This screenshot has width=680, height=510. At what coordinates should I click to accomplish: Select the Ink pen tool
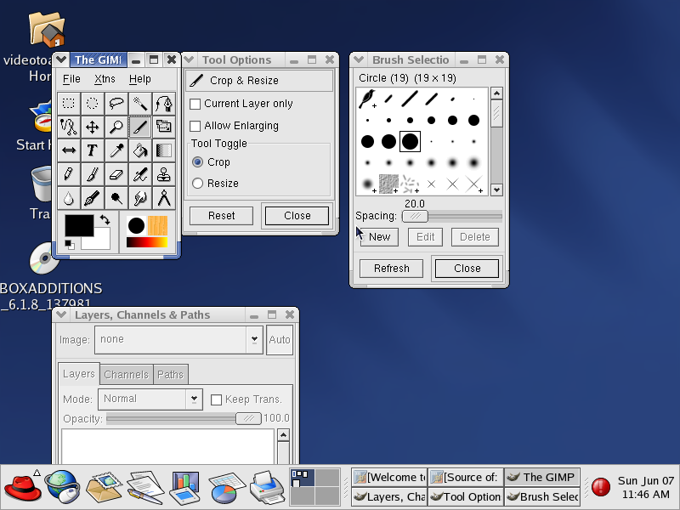93,199
